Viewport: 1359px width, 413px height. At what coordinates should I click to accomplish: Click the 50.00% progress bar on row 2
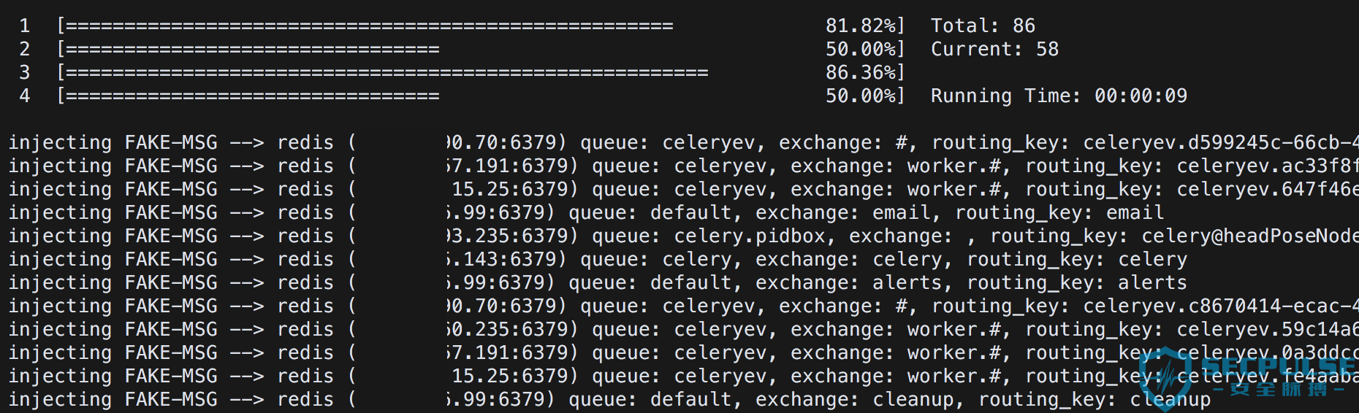[481, 50]
